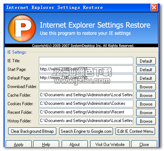The width and height of the screenshot is (164, 151).
Task: Click the 'IE Settings:' group label
Action: pos(17,52)
